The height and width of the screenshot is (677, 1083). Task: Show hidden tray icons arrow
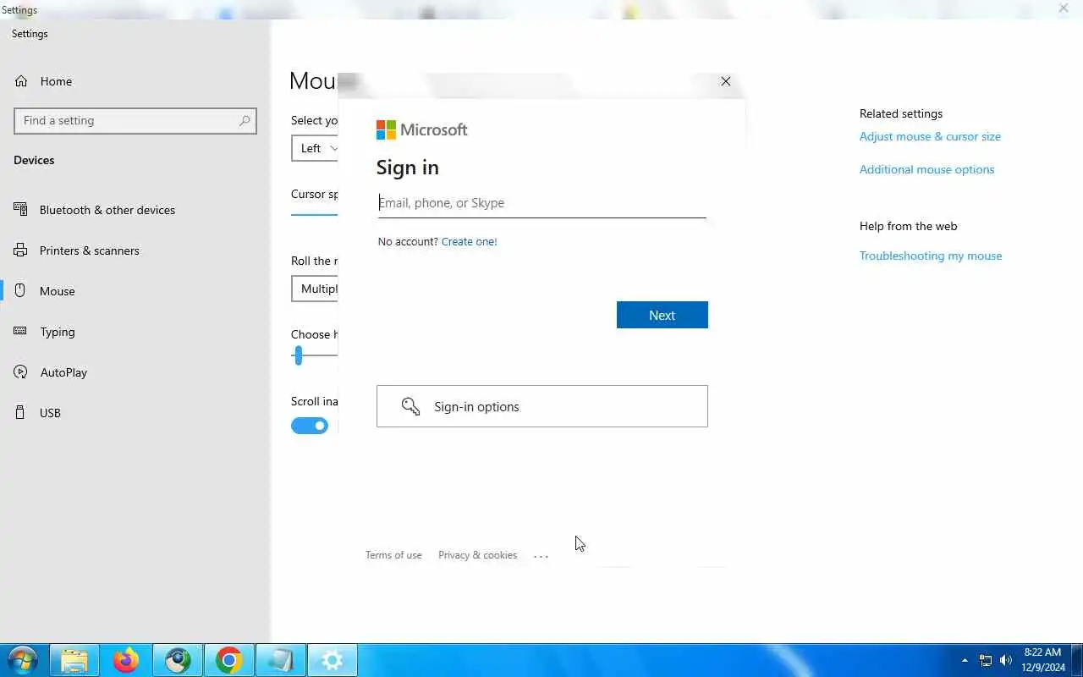click(x=965, y=660)
